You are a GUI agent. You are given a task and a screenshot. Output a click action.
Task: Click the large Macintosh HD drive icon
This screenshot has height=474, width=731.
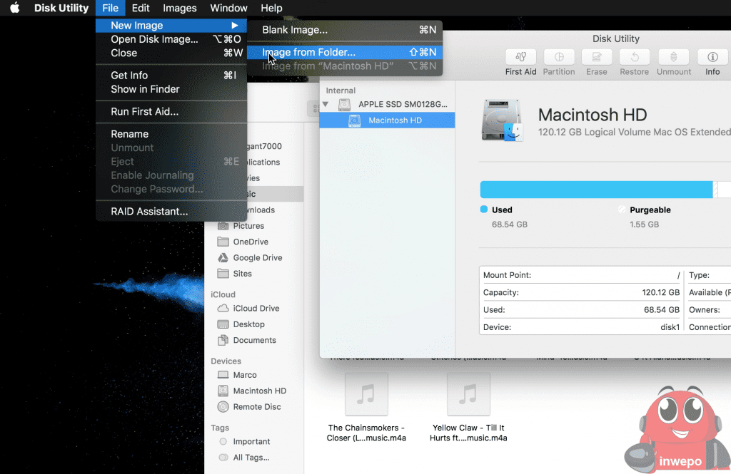[x=502, y=120]
